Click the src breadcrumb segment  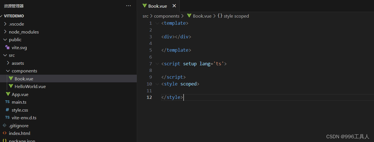146,16
